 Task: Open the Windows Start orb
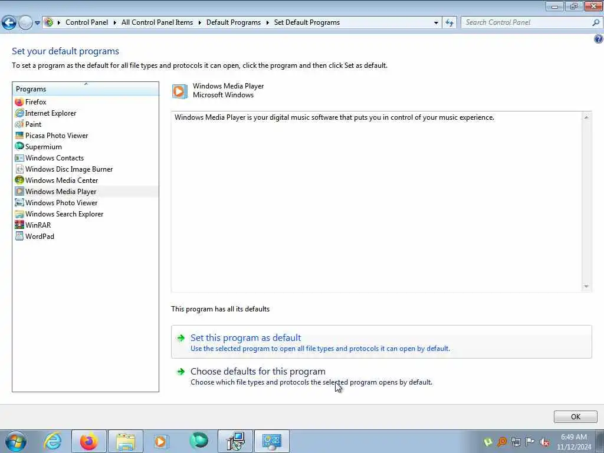[x=16, y=441]
